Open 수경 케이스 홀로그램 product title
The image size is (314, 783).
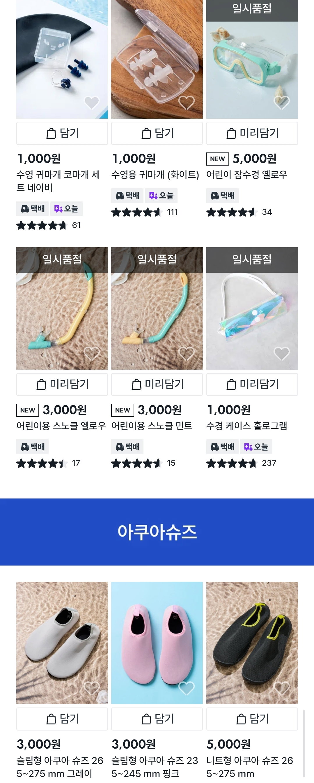pos(247,426)
